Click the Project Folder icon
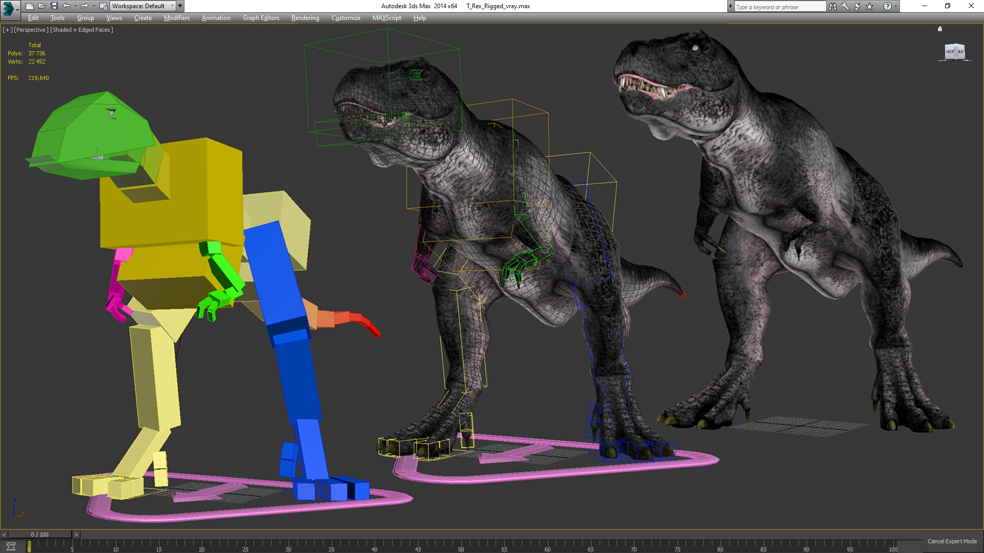The height and width of the screenshot is (553, 984). [x=103, y=6]
